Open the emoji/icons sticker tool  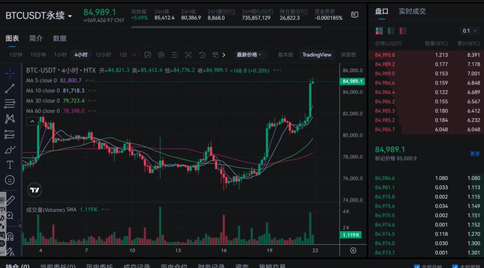(9, 180)
